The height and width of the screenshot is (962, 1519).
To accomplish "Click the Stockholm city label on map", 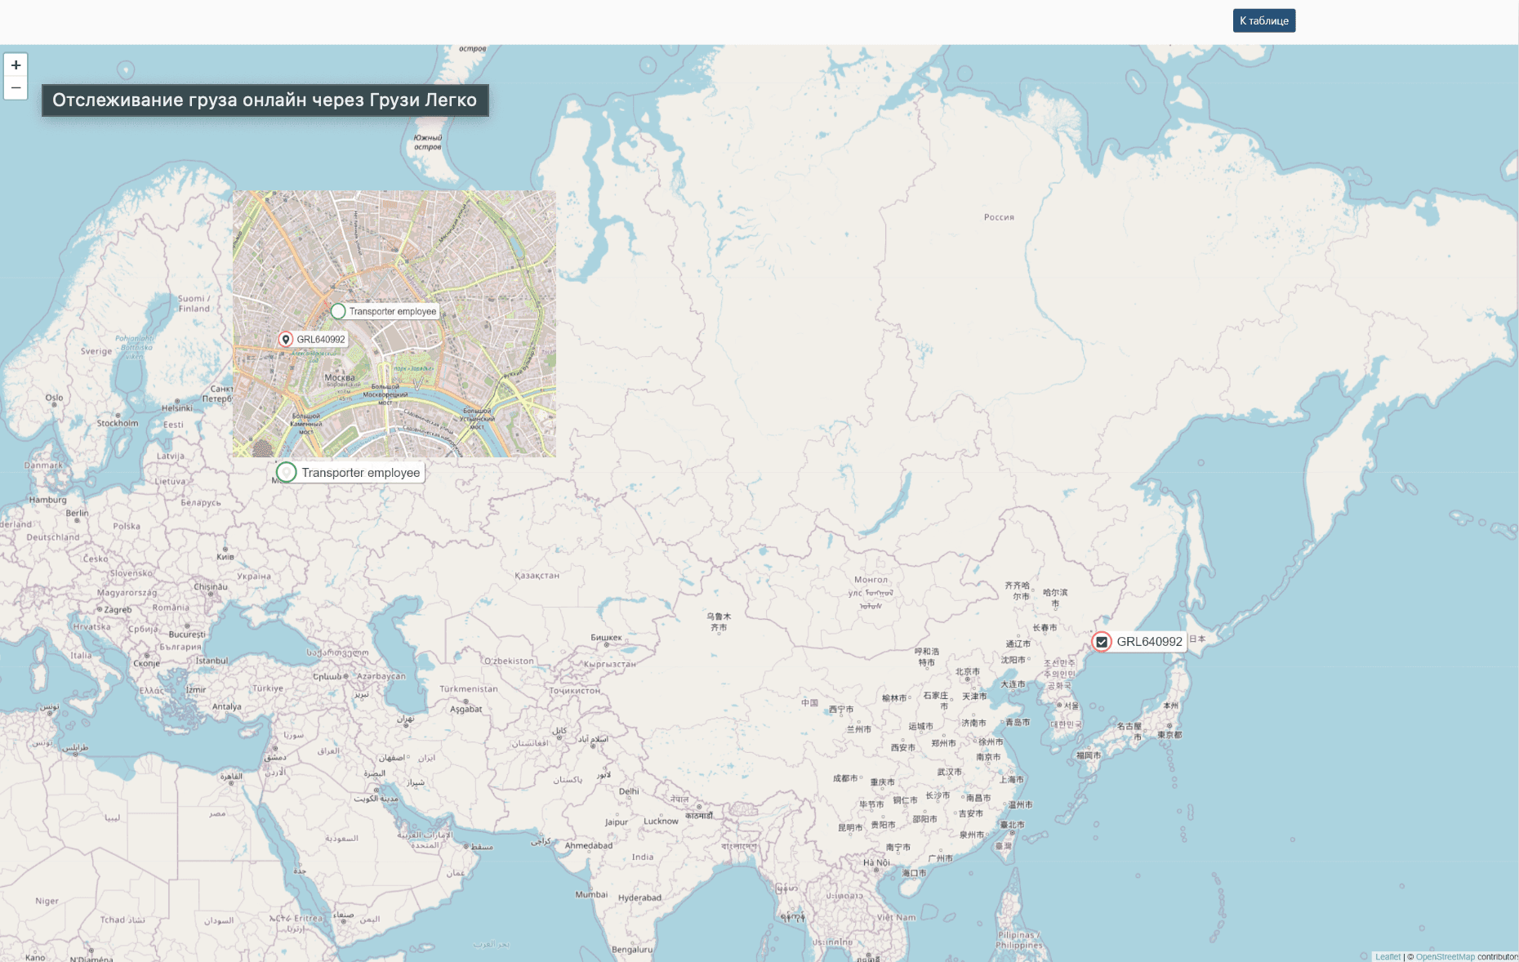I will click(x=118, y=423).
